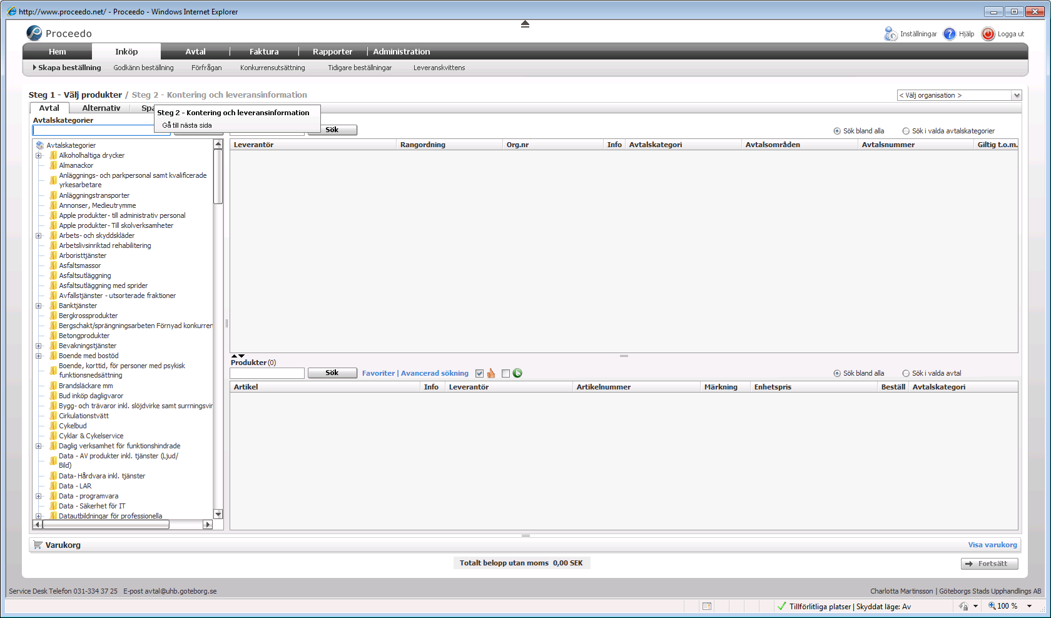Focus the Avtalskategorier search field
This screenshot has width=1051, height=618.
[101, 130]
